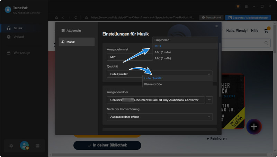The image size is (277, 157).
Task: Select Kleine Größe quality option
Action: click(178, 84)
